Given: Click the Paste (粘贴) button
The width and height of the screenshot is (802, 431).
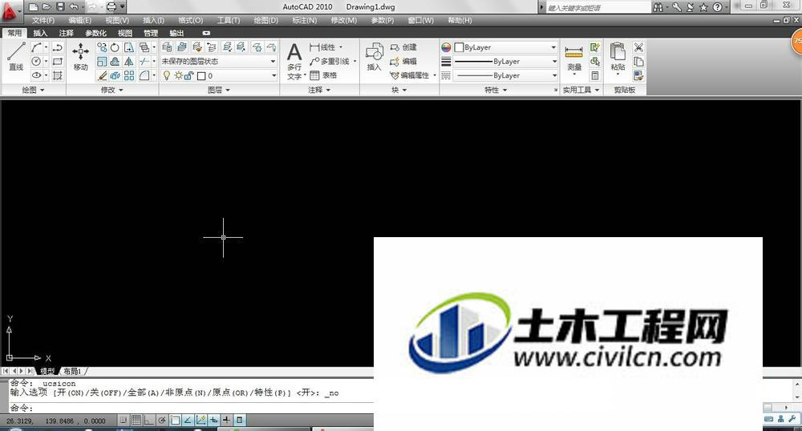Looking at the screenshot, I should coord(618,57).
